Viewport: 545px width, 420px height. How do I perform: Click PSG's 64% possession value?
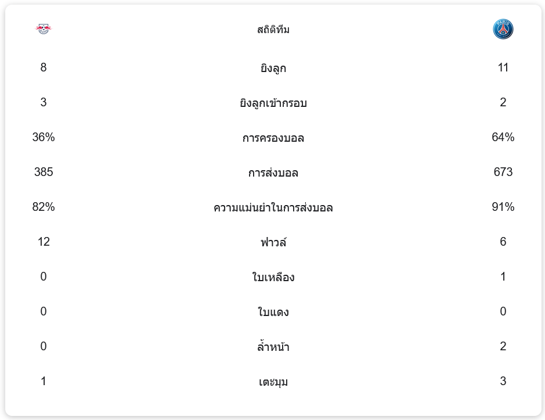tap(503, 137)
